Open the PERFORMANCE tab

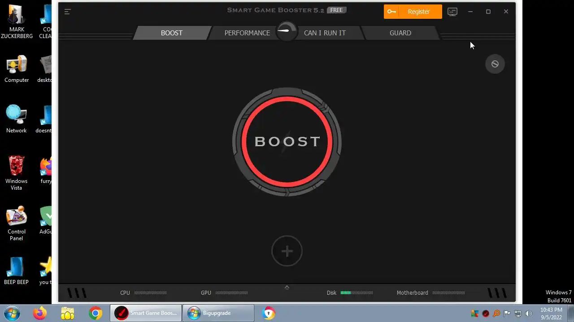247,33
